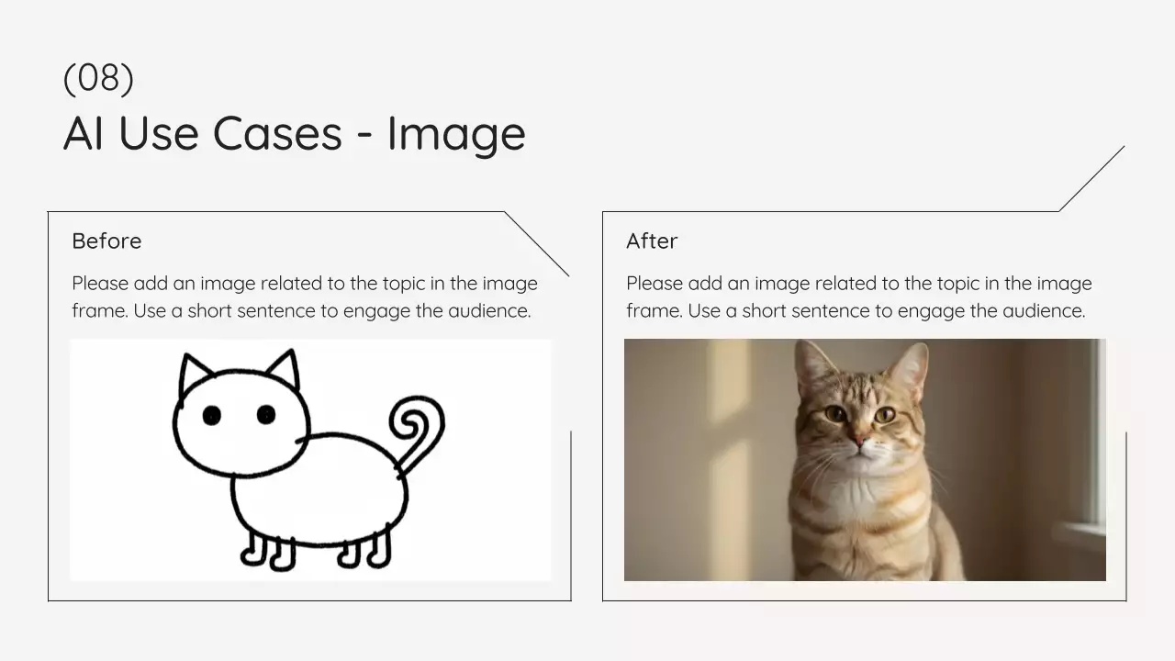
Task: Click the "Before" heading
Action: [106, 241]
